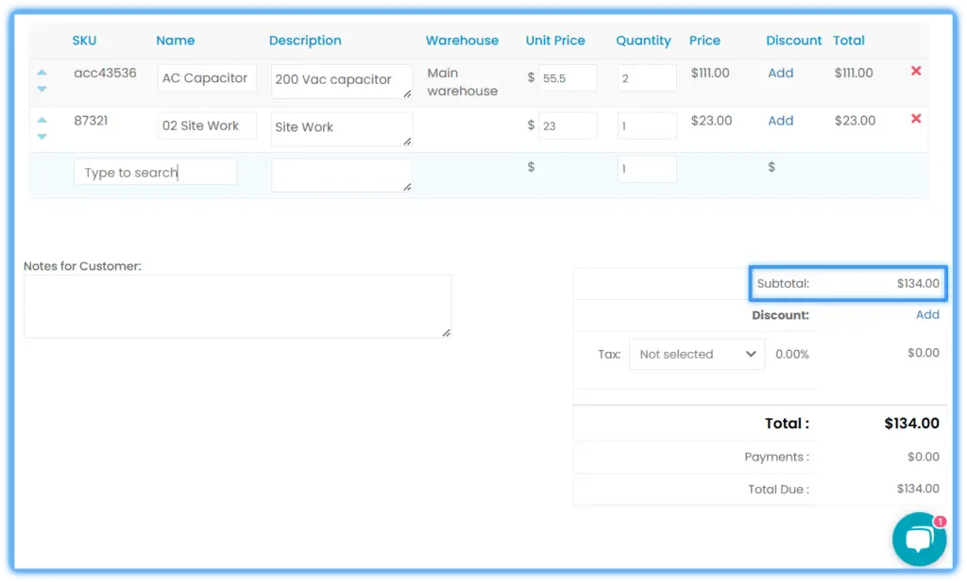Screen dimensions: 967x583
Task: Add discount to AC Capacitor row
Action: tap(780, 73)
